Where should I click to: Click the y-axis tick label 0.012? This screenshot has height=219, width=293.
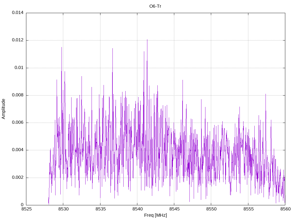pos(18,40)
